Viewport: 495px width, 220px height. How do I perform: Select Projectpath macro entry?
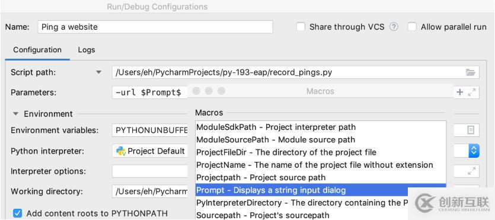pyautogui.click(x=321, y=178)
